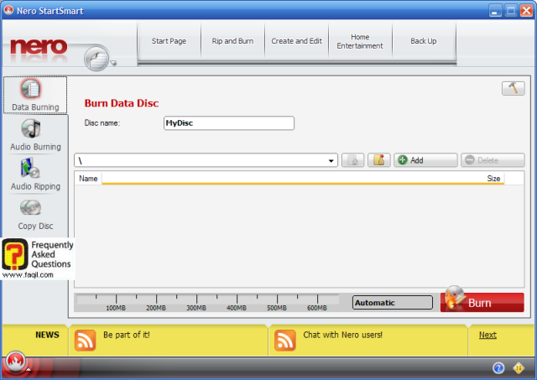Open the blue help question mark icon
Image resolution: width=537 pixels, height=380 pixels.
coord(498,368)
